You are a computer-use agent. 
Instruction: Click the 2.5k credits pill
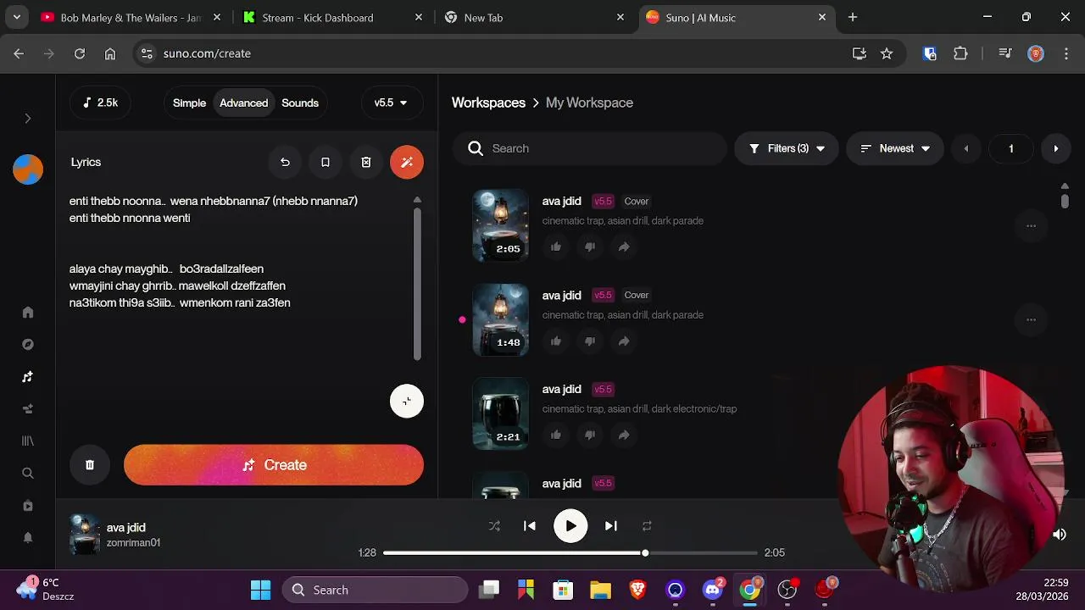[100, 103]
